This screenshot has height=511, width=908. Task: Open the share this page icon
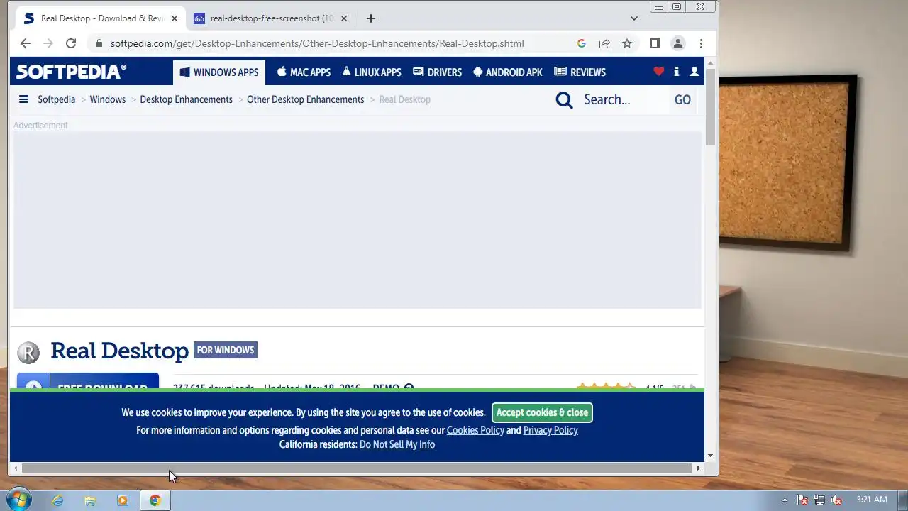pos(604,43)
